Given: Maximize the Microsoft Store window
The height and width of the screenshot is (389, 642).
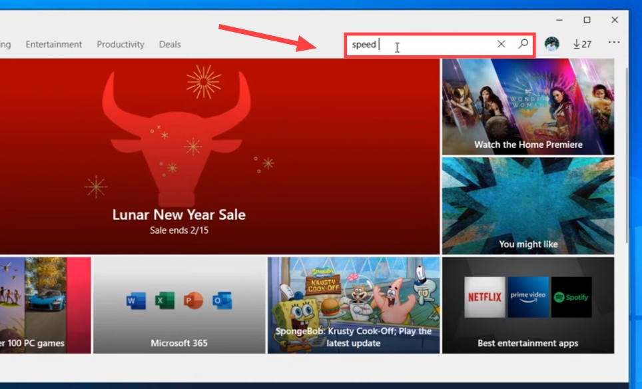Looking at the screenshot, I should (x=587, y=20).
